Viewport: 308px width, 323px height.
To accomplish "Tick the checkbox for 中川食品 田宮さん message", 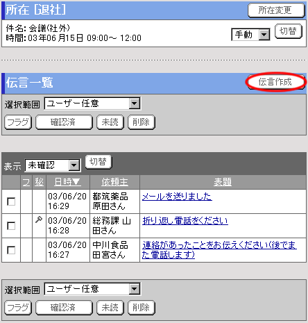I will tap(11, 250).
